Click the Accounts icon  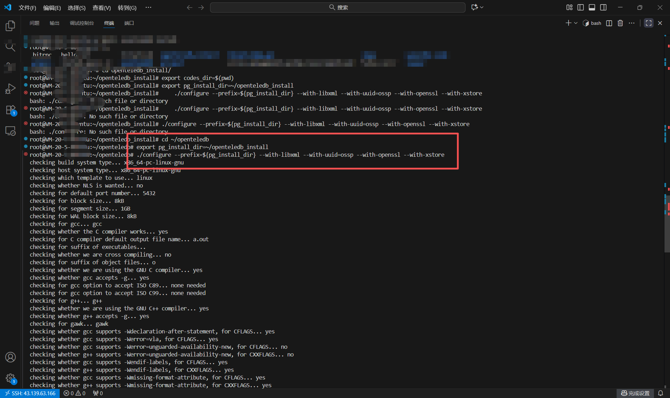tap(10, 357)
